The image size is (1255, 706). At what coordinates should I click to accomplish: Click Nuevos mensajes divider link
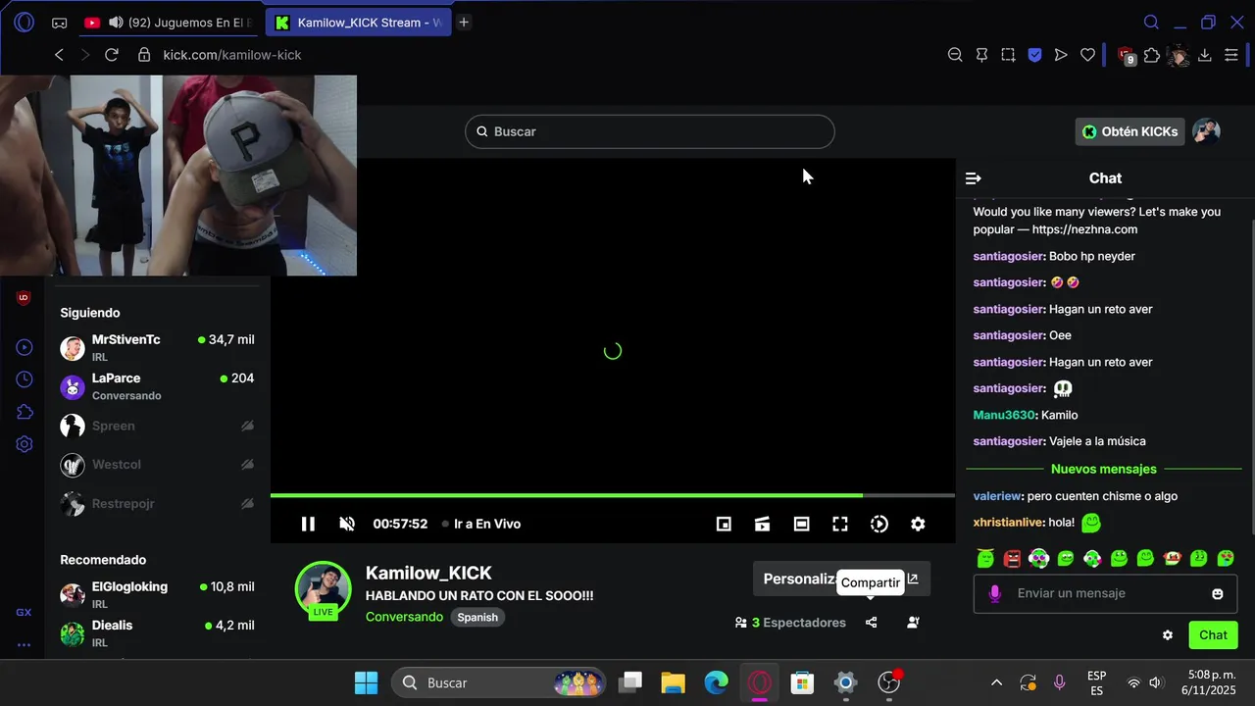click(x=1104, y=469)
